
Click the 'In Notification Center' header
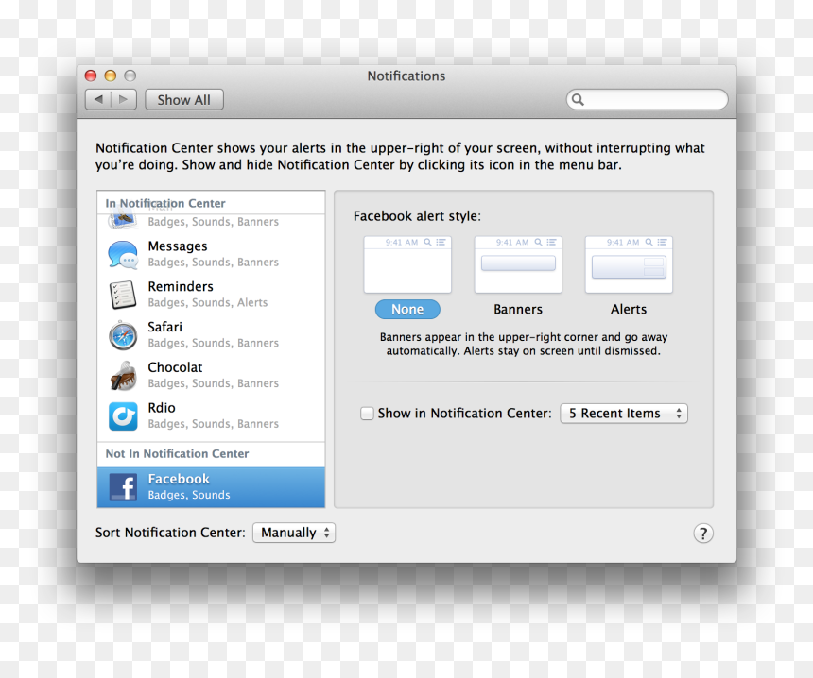click(x=165, y=203)
